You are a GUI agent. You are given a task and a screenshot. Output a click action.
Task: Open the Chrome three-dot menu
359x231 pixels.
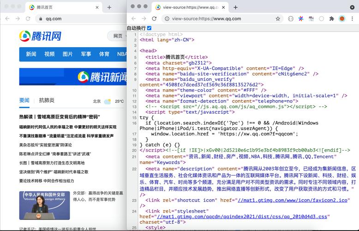coord(352,19)
